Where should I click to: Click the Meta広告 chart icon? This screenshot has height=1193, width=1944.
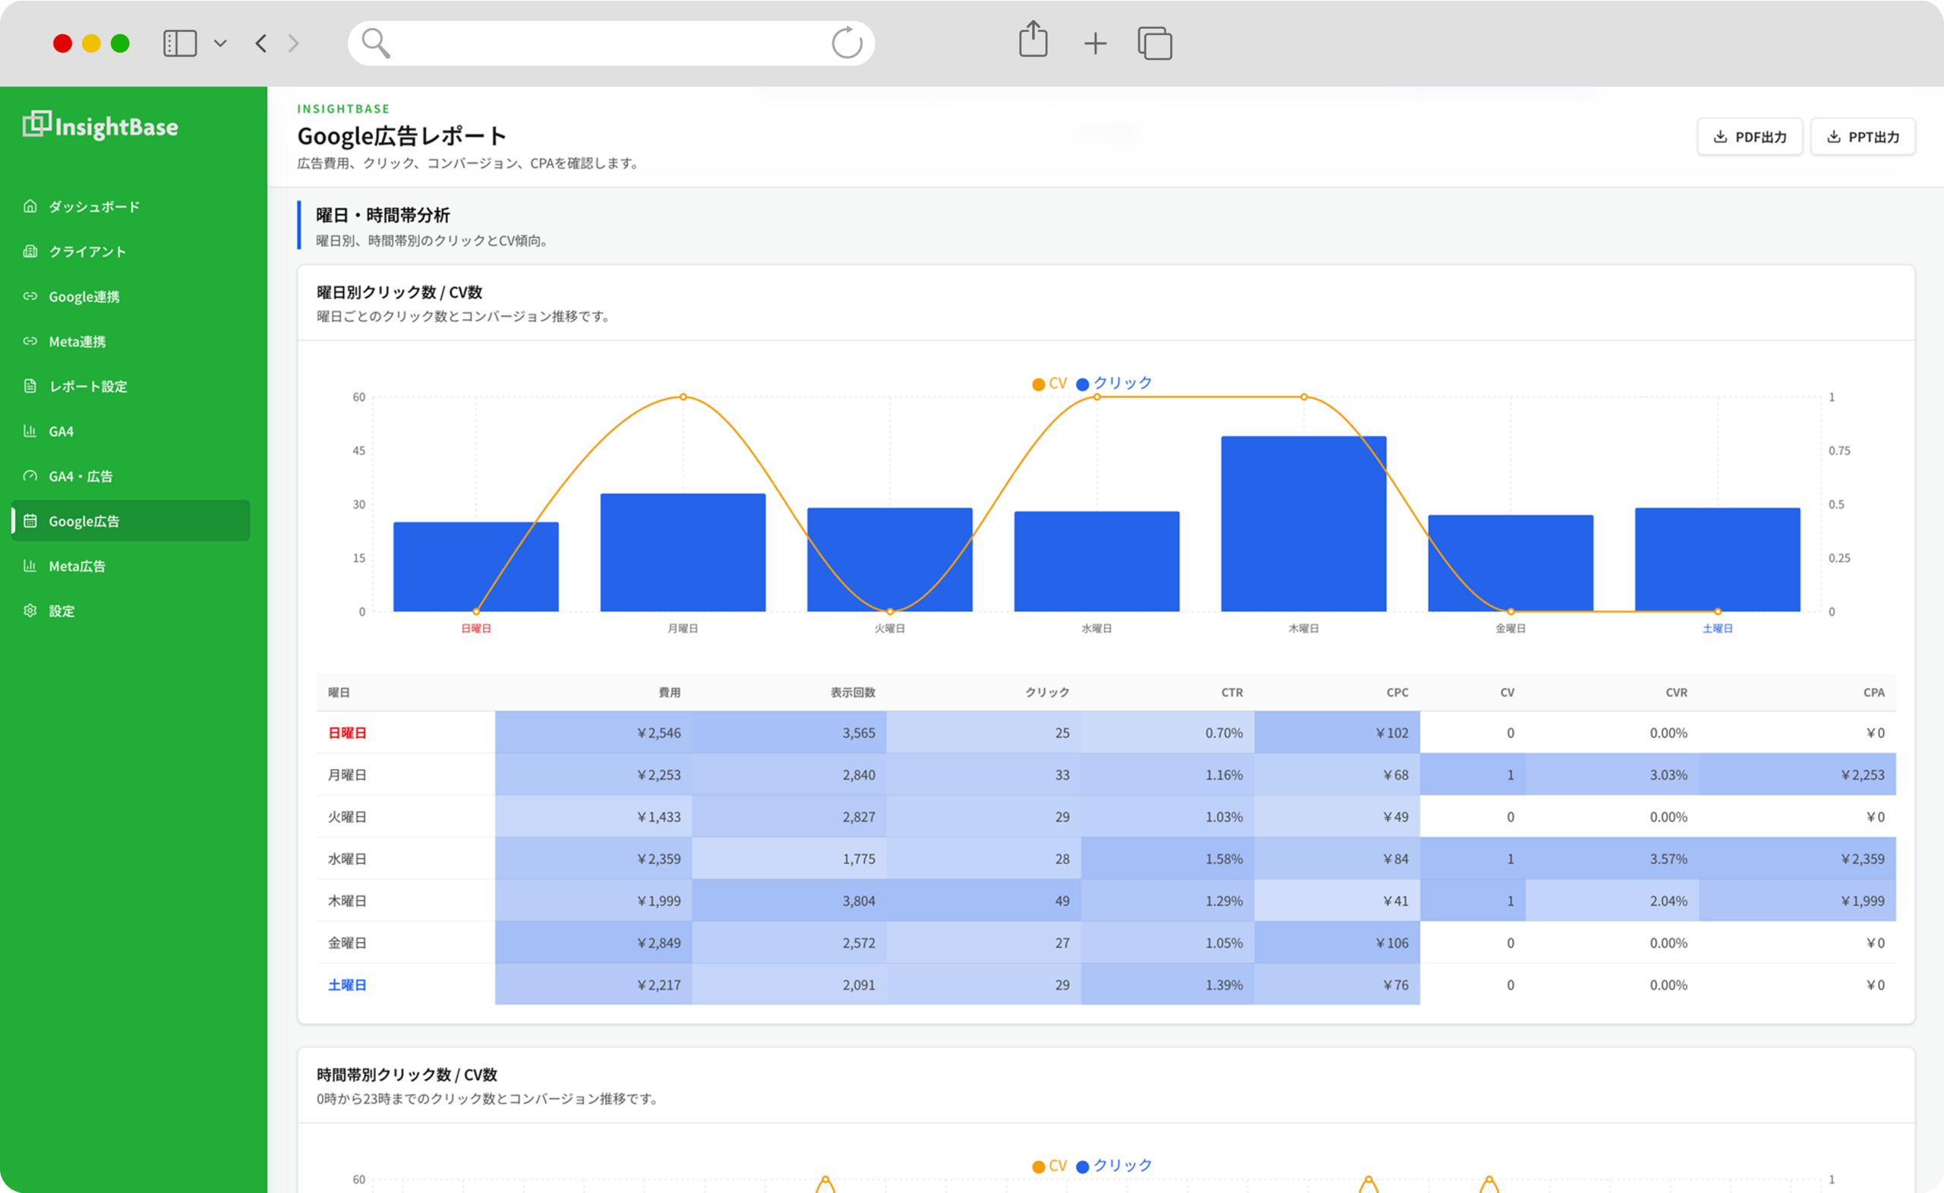pyautogui.click(x=30, y=566)
